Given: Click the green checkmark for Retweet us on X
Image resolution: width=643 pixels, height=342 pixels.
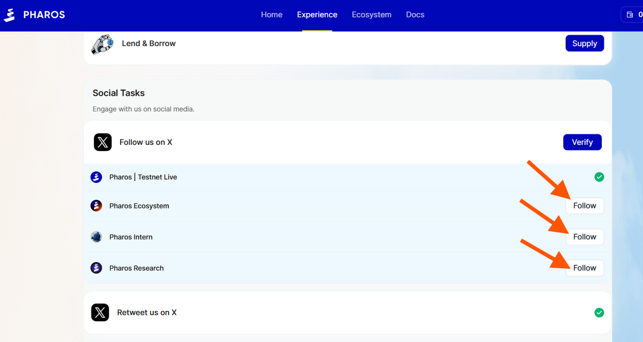Looking at the screenshot, I should pyautogui.click(x=599, y=312).
